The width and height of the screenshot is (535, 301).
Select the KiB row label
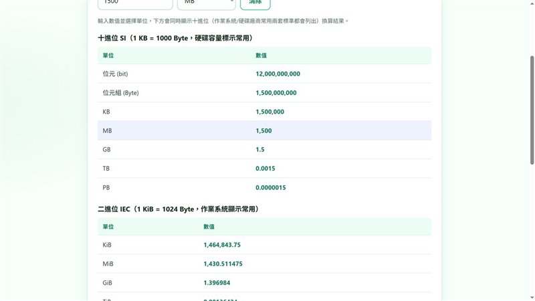point(107,245)
